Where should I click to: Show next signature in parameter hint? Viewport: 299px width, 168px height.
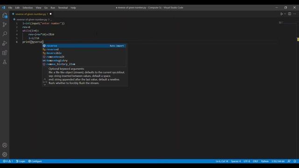(45, 85)
